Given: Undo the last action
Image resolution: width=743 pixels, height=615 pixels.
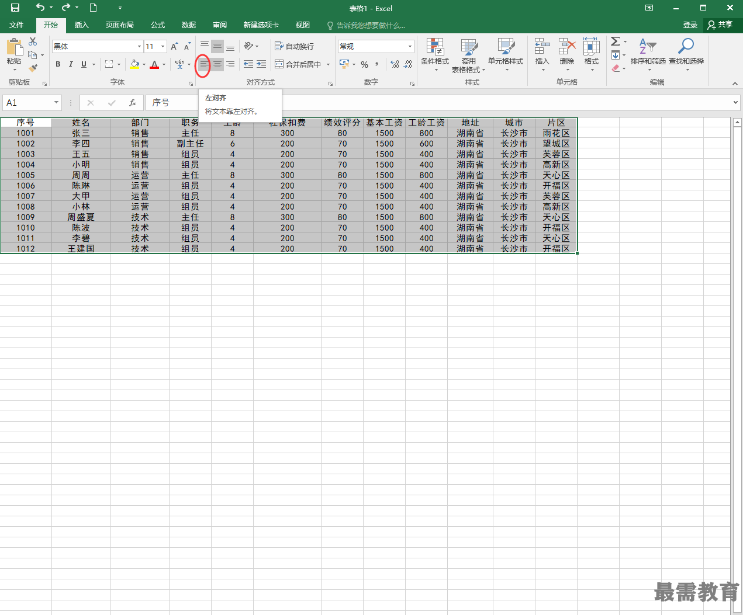Looking at the screenshot, I should click(40, 8).
